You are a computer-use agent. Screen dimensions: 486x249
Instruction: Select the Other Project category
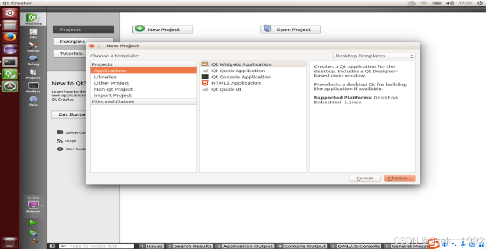click(x=143, y=83)
